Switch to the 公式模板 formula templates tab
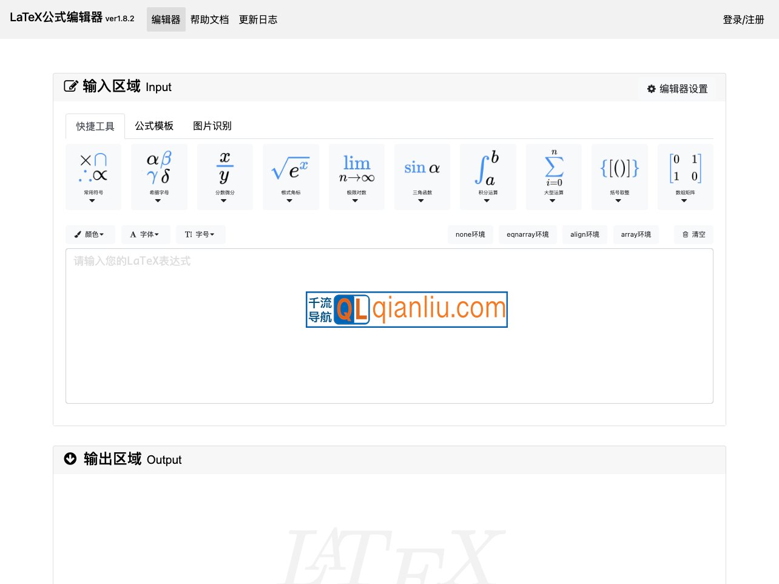This screenshot has height=584, width=779. (x=154, y=126)
